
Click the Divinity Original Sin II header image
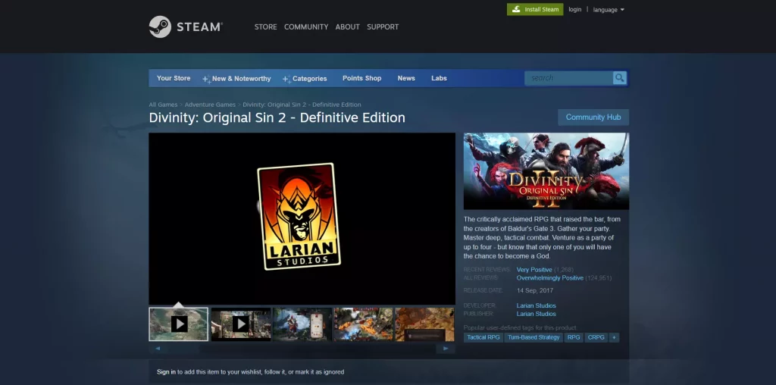coord(546,171)
